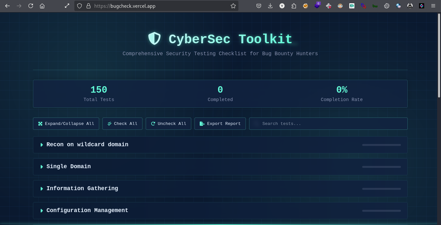The image size is (441, 225).
Task: Save the page to Pocket
Action: (x=259, y=6)
